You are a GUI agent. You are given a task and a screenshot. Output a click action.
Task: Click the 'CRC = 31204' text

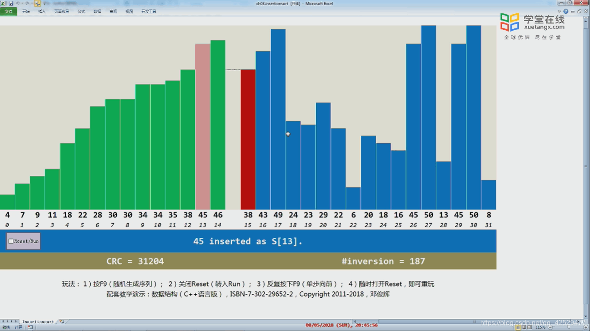pyautogui.click(x=135, y=261)
